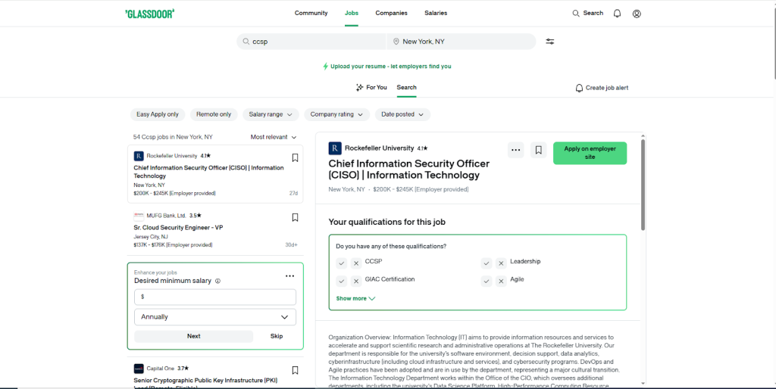Confirm the GIAC Certification qualification
Image resolution: width=776 pixels, height=389 pixels.
pyautogui.click(x=342, y=282)
